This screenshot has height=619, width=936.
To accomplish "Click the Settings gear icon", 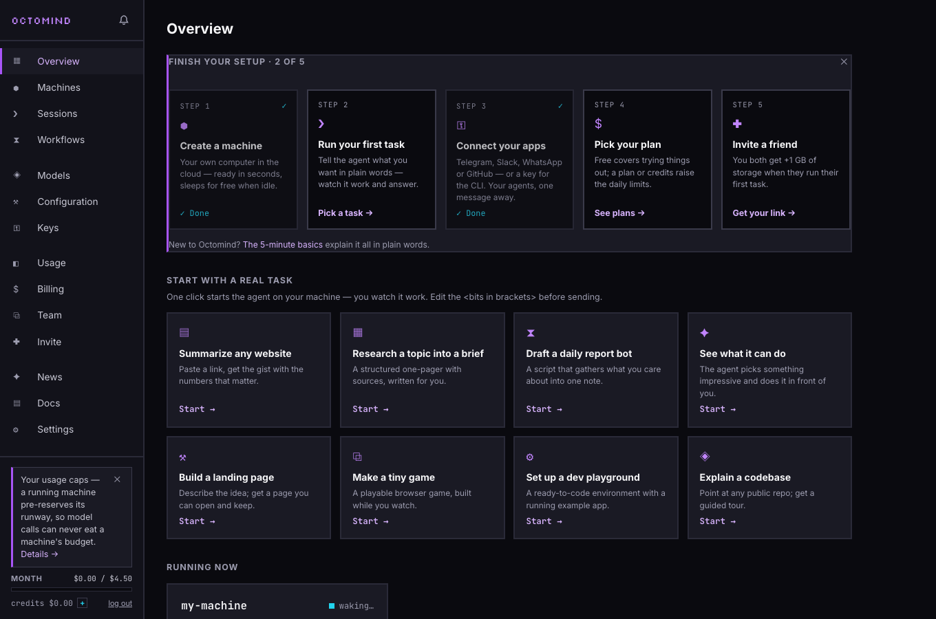I will (17, 429).
